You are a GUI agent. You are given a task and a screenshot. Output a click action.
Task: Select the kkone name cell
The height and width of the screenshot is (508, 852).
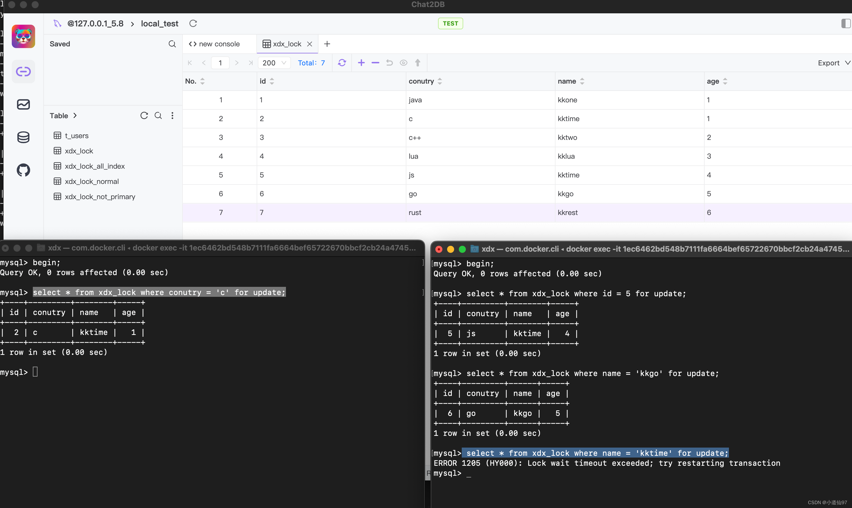pyautogui.click(x=629, y=100)
